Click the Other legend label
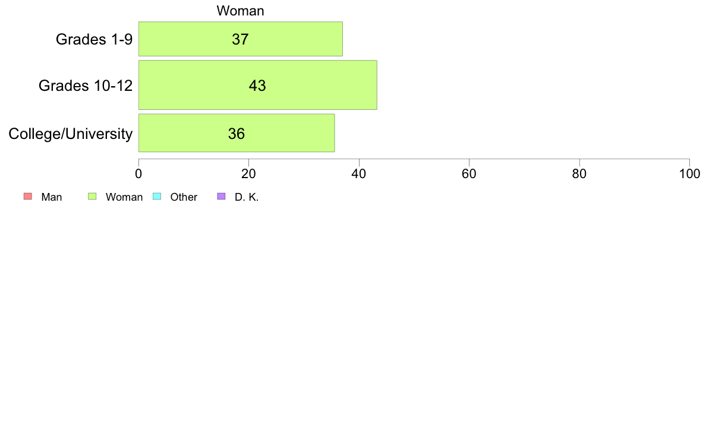706x437 pixels. tap(184, 197)
